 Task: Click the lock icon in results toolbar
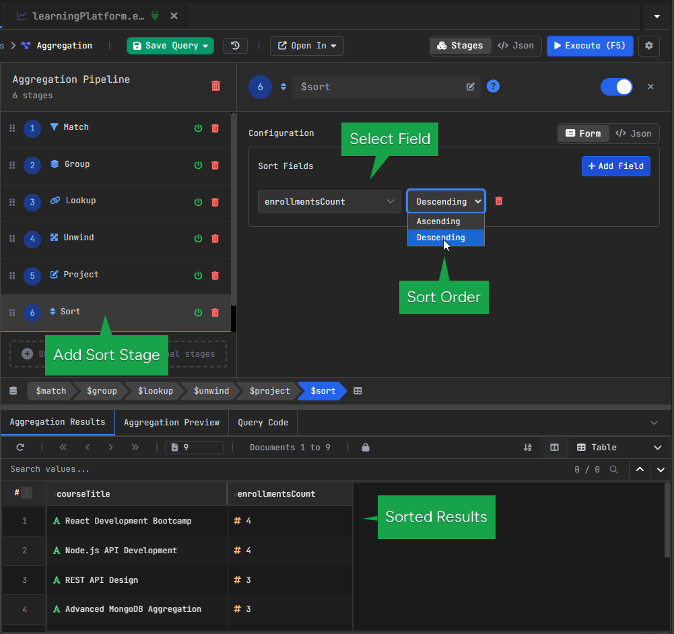(x=366, y=447)
